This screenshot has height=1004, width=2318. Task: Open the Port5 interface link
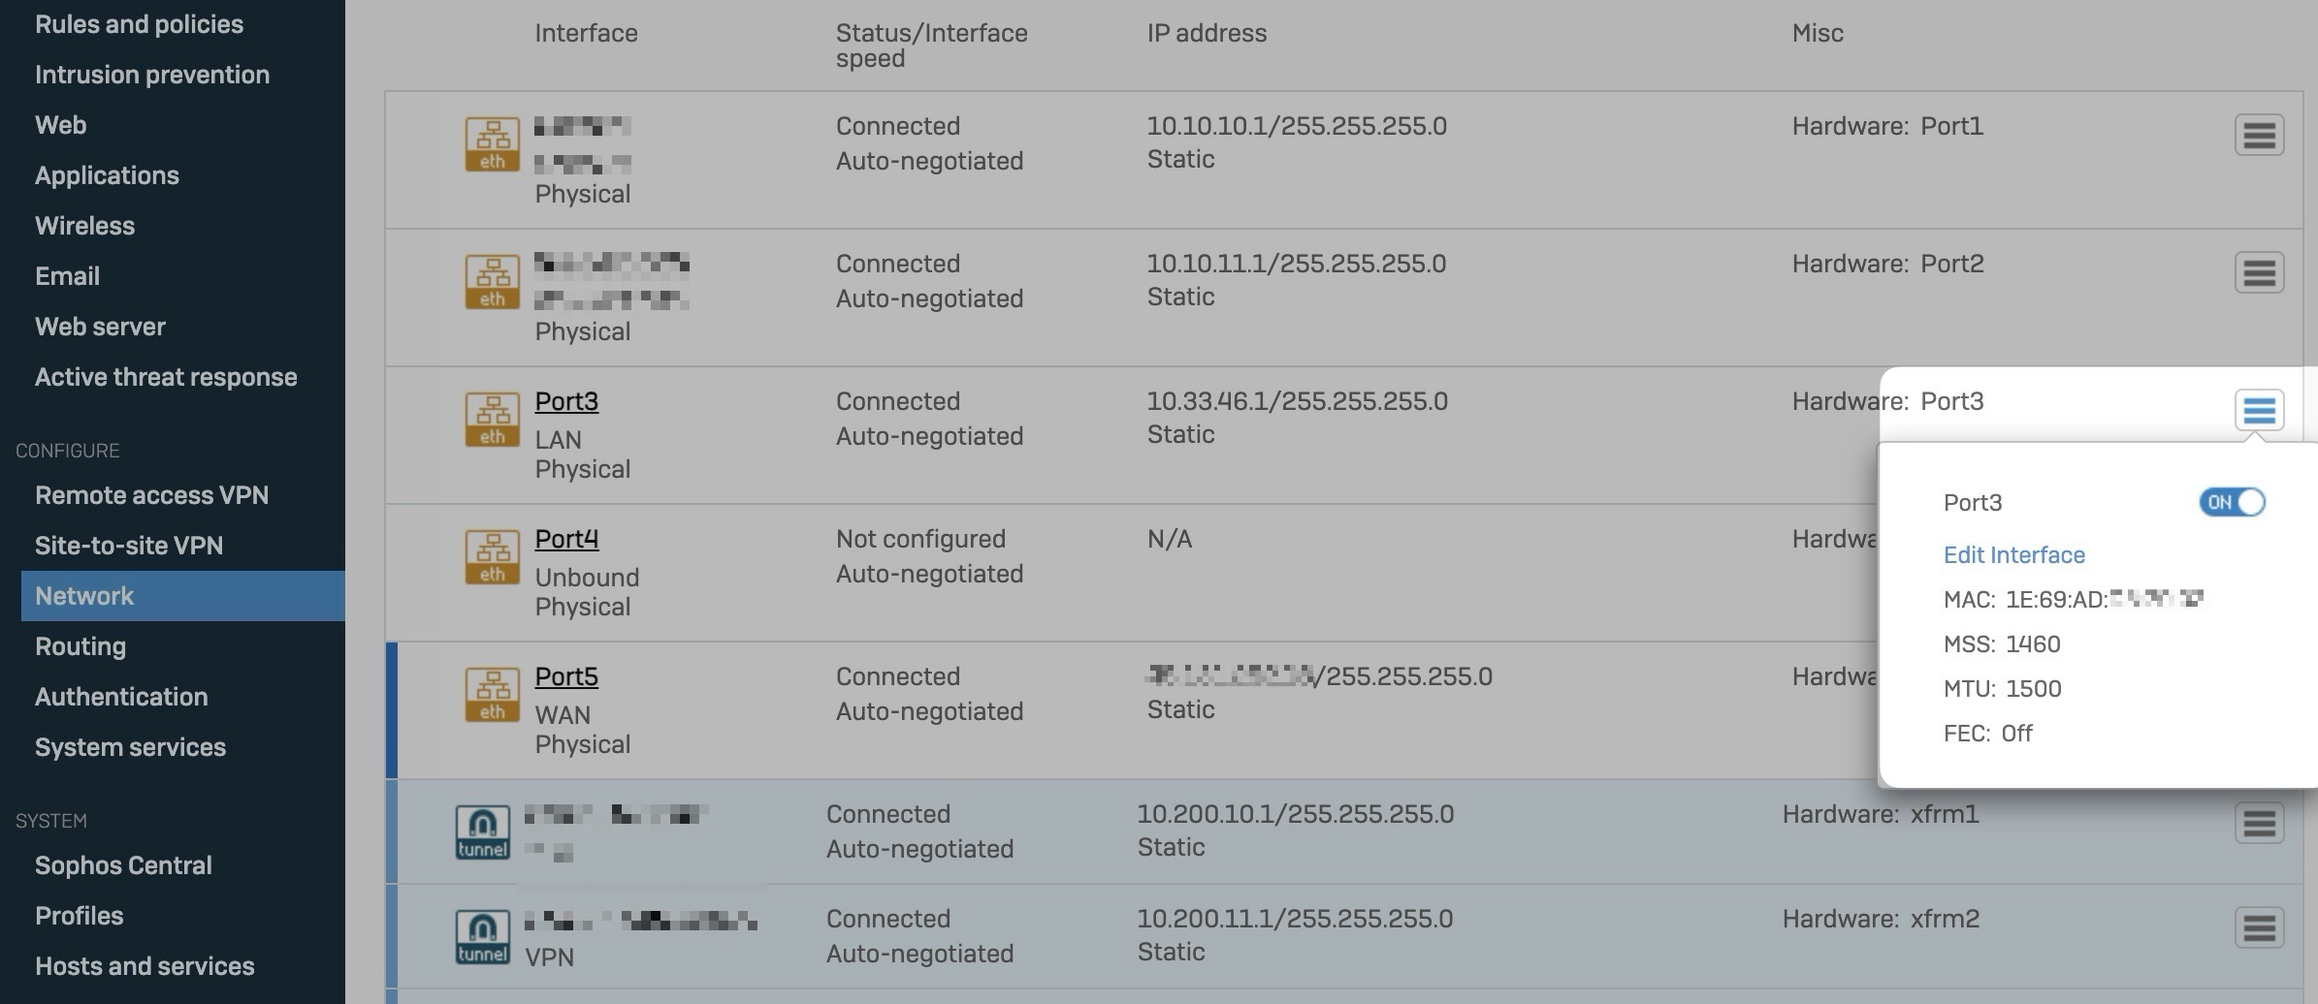point(566,676)
